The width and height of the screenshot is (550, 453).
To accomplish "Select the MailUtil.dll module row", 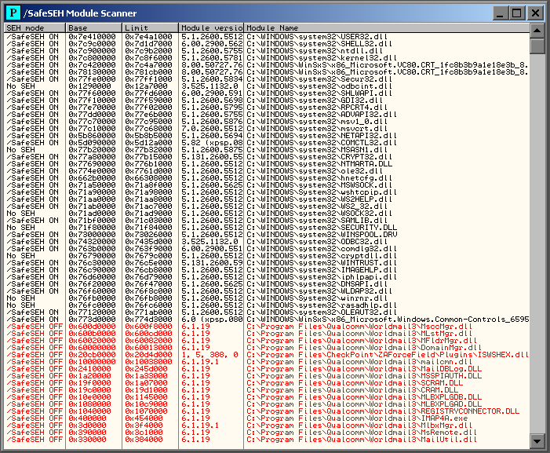I will pos(267,440).
